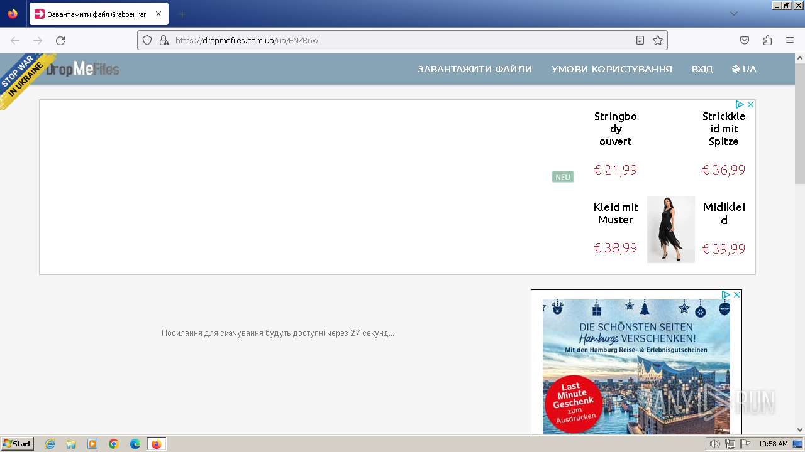Open the Firefox application menu

pos(790,40)
